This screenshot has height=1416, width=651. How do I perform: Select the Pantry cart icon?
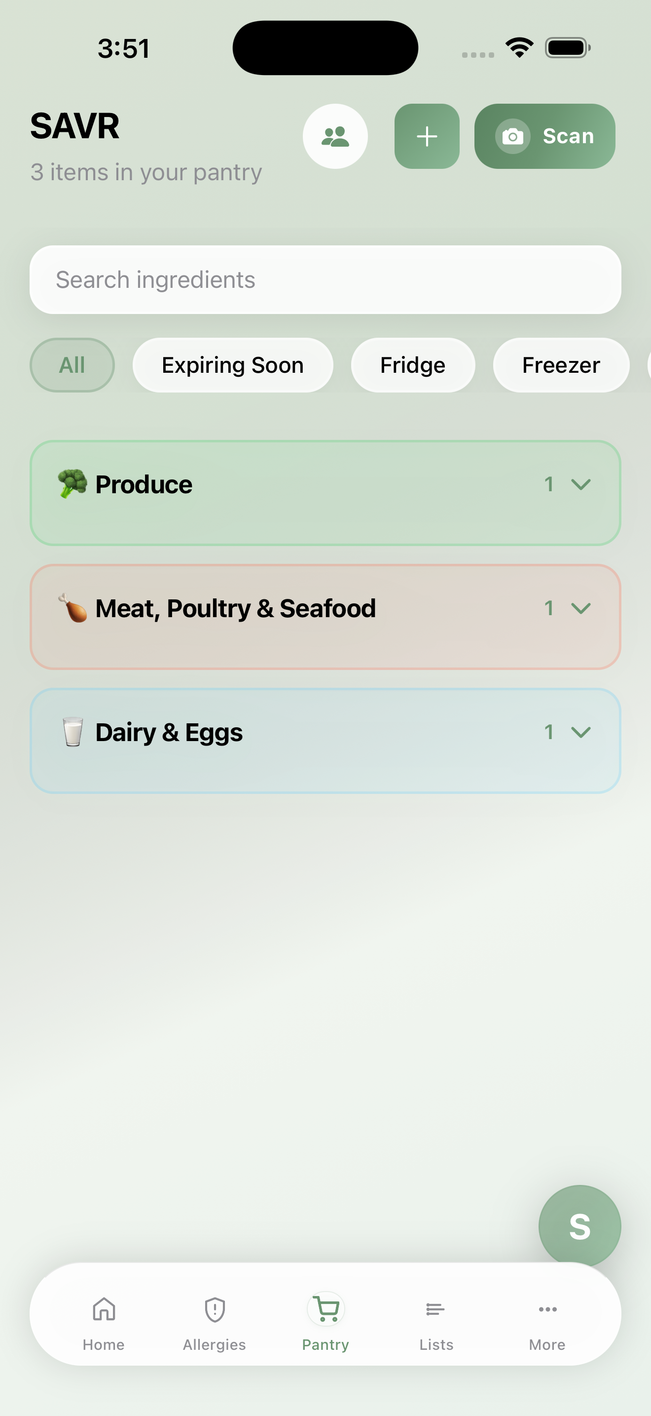point(326,1309)
